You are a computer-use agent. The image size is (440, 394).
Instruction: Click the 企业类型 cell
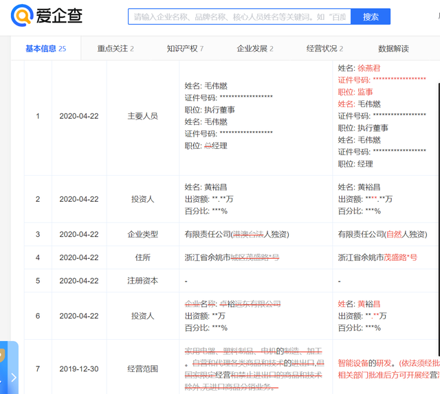pos(142,234)
